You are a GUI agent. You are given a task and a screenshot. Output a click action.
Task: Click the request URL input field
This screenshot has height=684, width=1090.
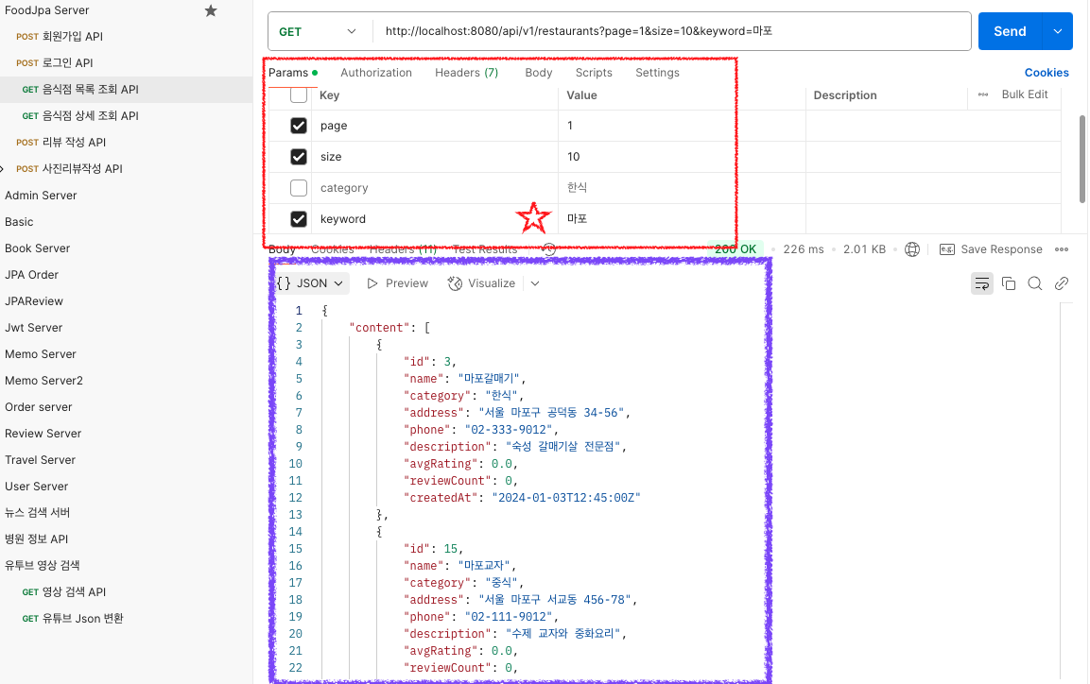tap(671, 31)
